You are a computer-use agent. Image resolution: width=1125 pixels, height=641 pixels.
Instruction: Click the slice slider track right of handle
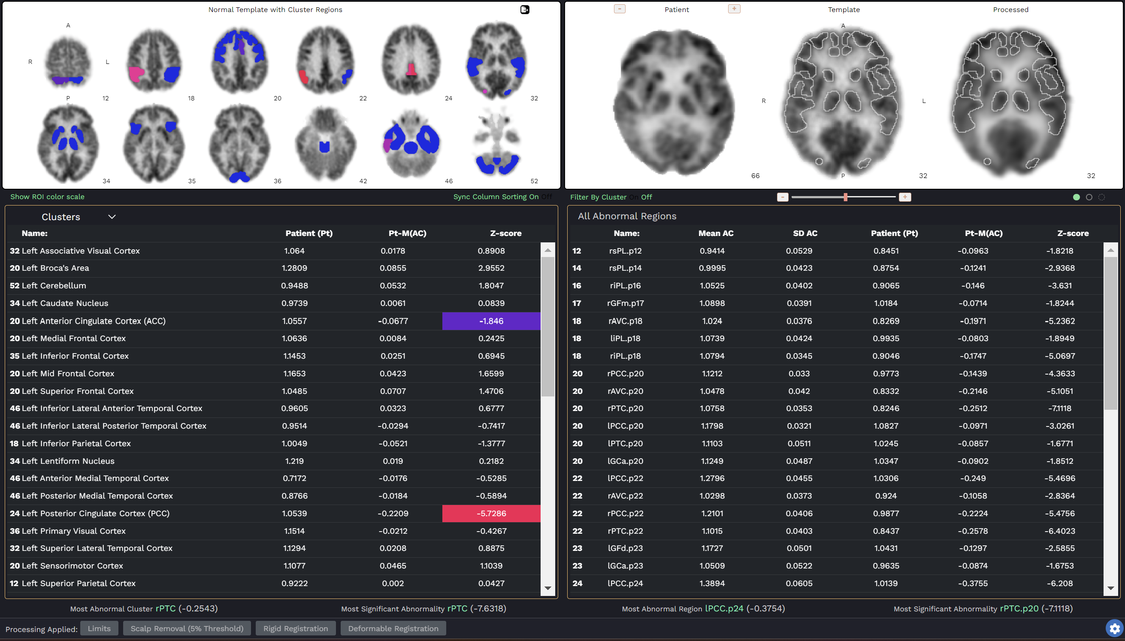point(871,197)
